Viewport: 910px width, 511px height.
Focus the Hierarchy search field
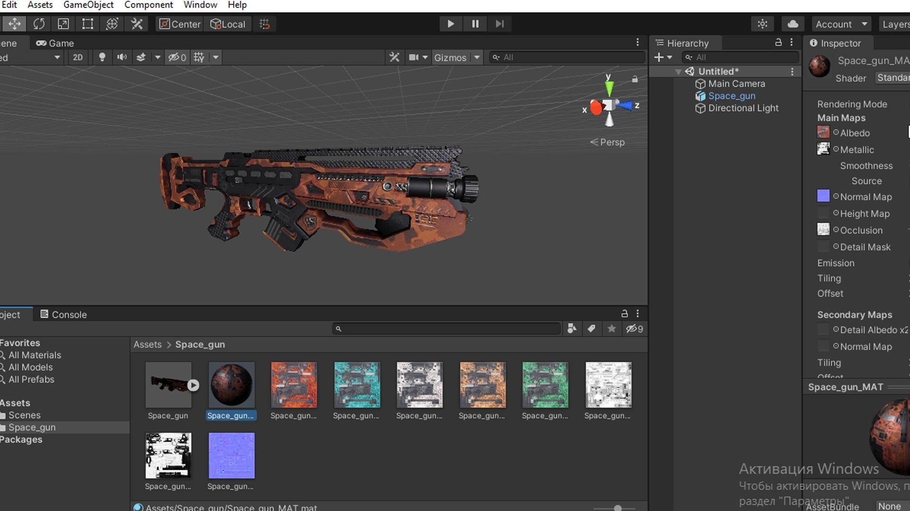(x=740, y=58)
